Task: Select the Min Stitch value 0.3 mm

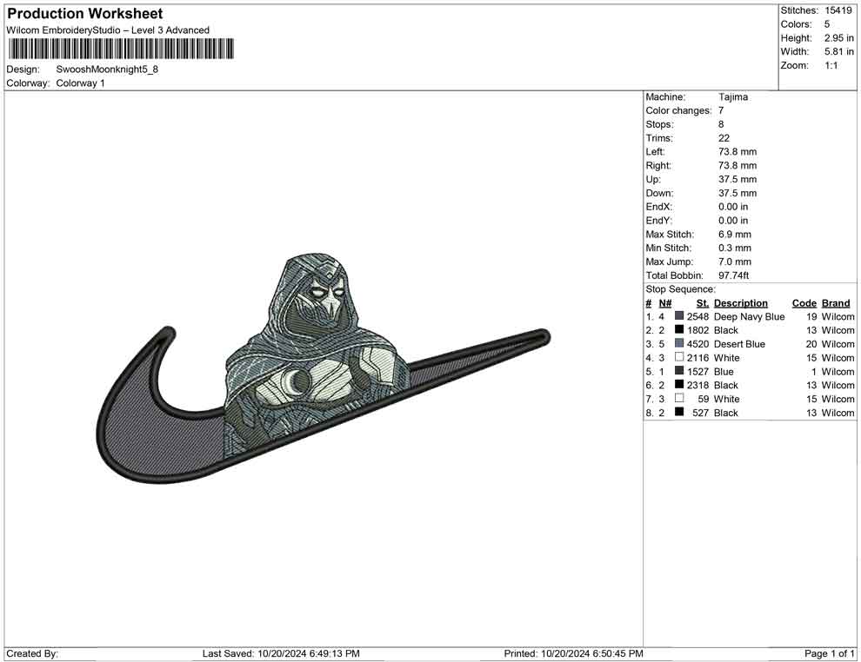Action: tap(735, 248)
